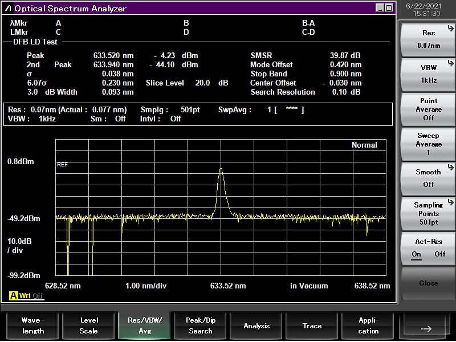Click the spectrum peak on the graph
Image resolution: width=456 pixels, height=342 pixels.
(x=221, y=169)
